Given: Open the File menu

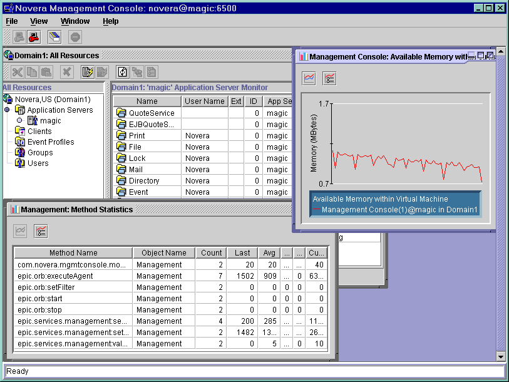Looking at the screenshot, I should tap(12, 21).
